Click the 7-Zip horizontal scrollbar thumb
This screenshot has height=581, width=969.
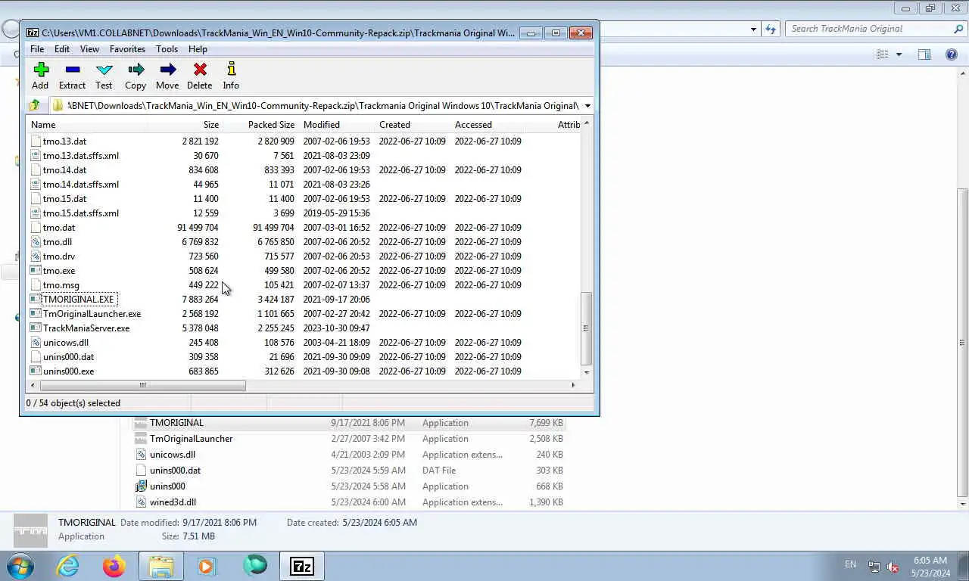pos(142,385)
